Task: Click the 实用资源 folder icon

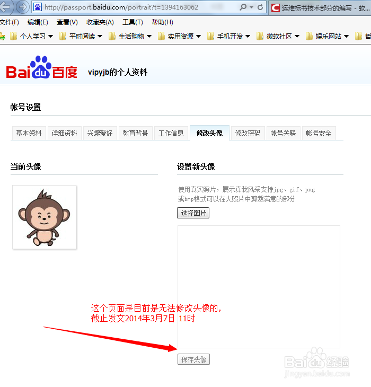Action: coord(161,36)
